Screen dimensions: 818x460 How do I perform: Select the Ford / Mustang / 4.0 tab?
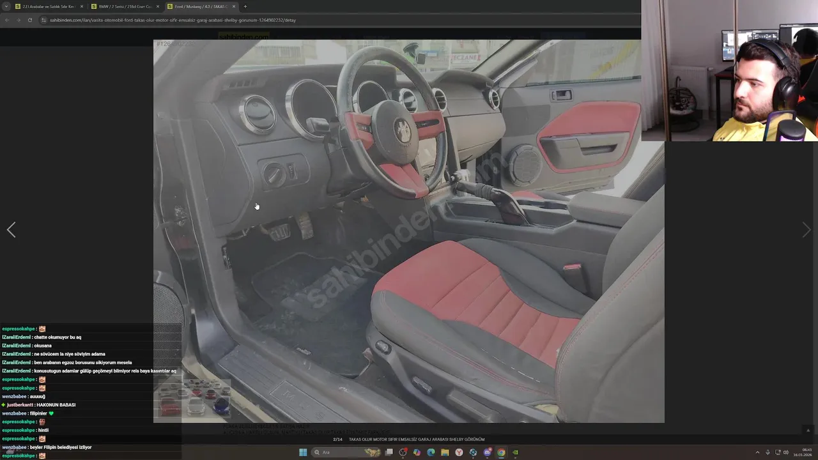(201, 6)
